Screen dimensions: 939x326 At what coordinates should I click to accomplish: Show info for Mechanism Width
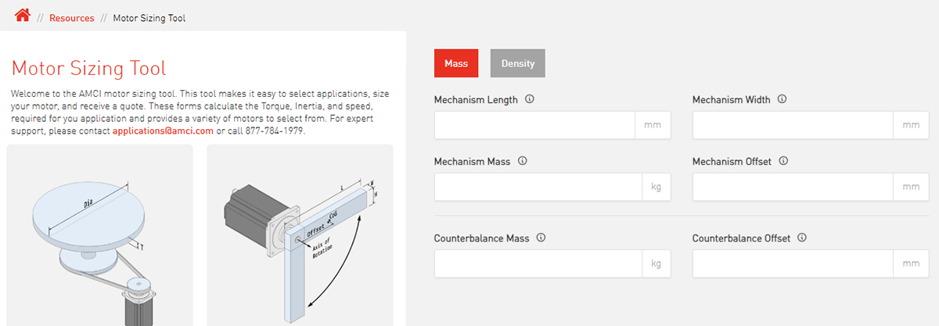click(x=782, y=99)
